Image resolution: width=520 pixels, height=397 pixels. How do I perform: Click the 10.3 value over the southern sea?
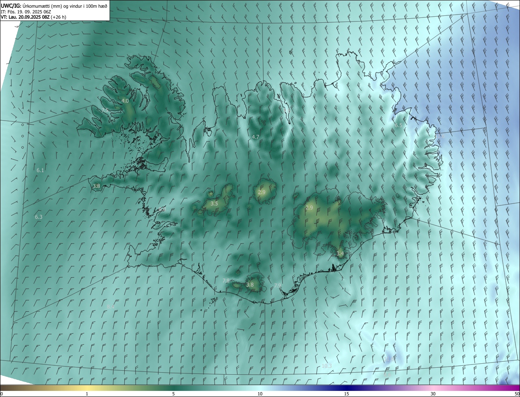(327, 366)
